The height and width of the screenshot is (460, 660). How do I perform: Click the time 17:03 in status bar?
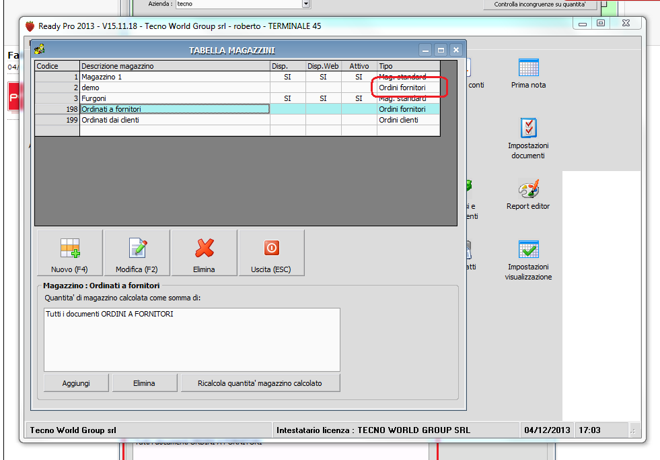click(x=590, y=430)
